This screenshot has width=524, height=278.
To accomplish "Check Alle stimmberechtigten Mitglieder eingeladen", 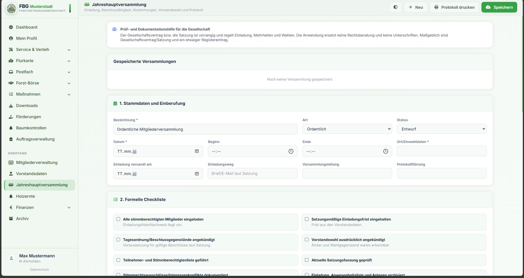I will (118, 219).
